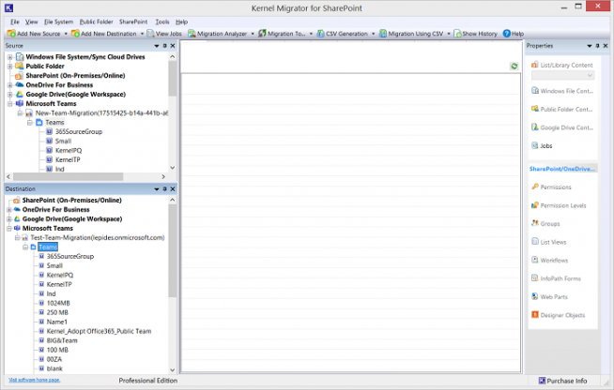Open Designer Objects in the Properties panel
The height and width of the screenshot is (390, 614).
pos(560,314)
